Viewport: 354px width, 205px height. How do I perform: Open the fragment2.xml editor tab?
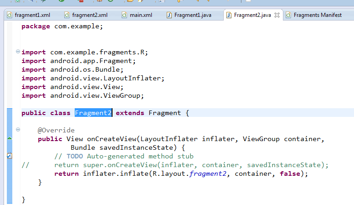[x=89, y=15]
